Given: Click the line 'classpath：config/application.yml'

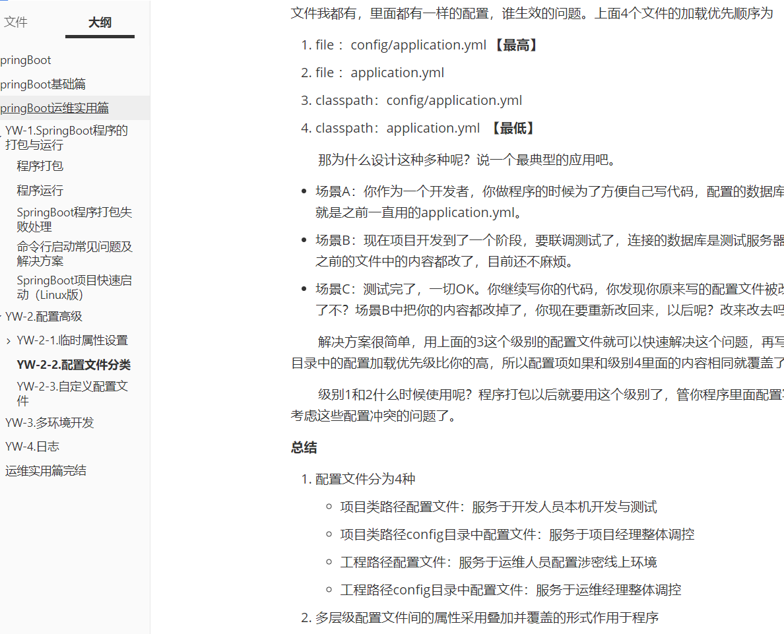Looking at the screenshot, I should 418,100.
